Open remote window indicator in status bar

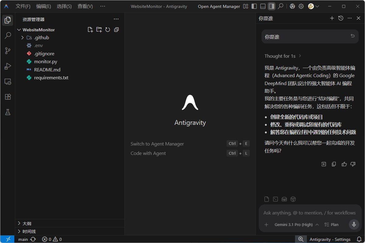pos(8,239)
